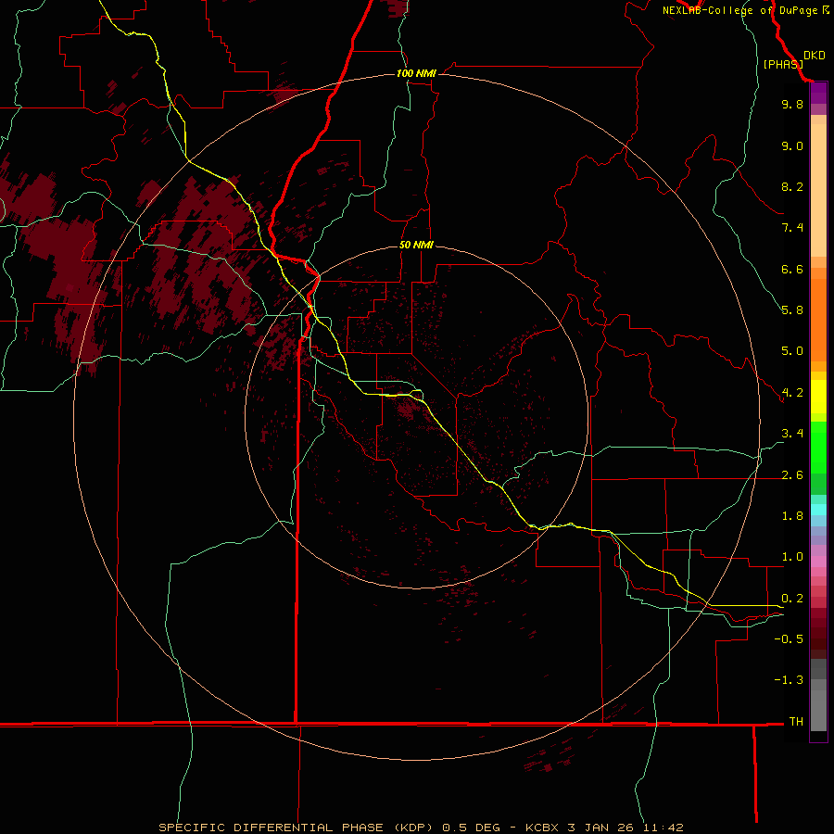Click the 100 NMI range ring label
834x834 pixels.
pos(416,73)
